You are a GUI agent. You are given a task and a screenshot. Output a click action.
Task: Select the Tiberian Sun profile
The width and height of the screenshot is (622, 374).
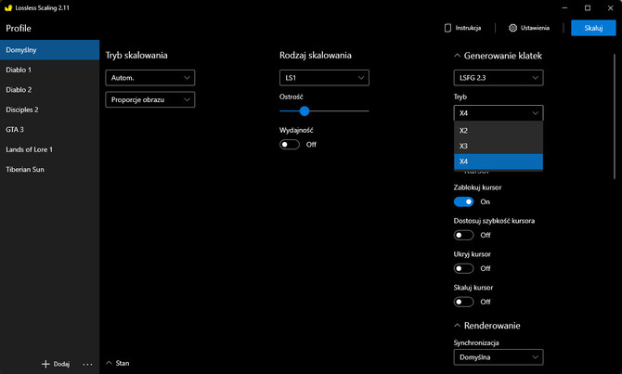(49, 169)
